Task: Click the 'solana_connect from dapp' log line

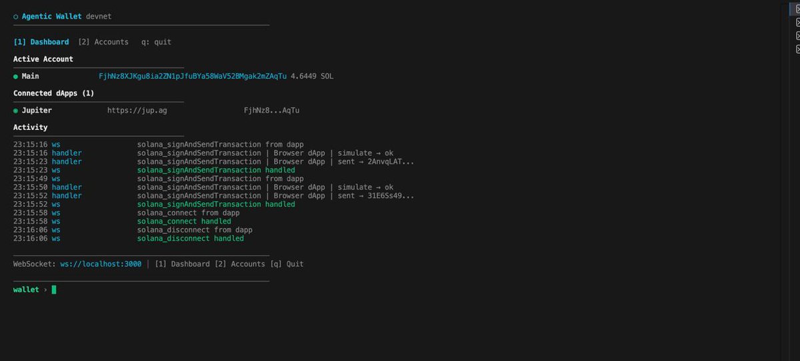Action: [x=189, y=213]
